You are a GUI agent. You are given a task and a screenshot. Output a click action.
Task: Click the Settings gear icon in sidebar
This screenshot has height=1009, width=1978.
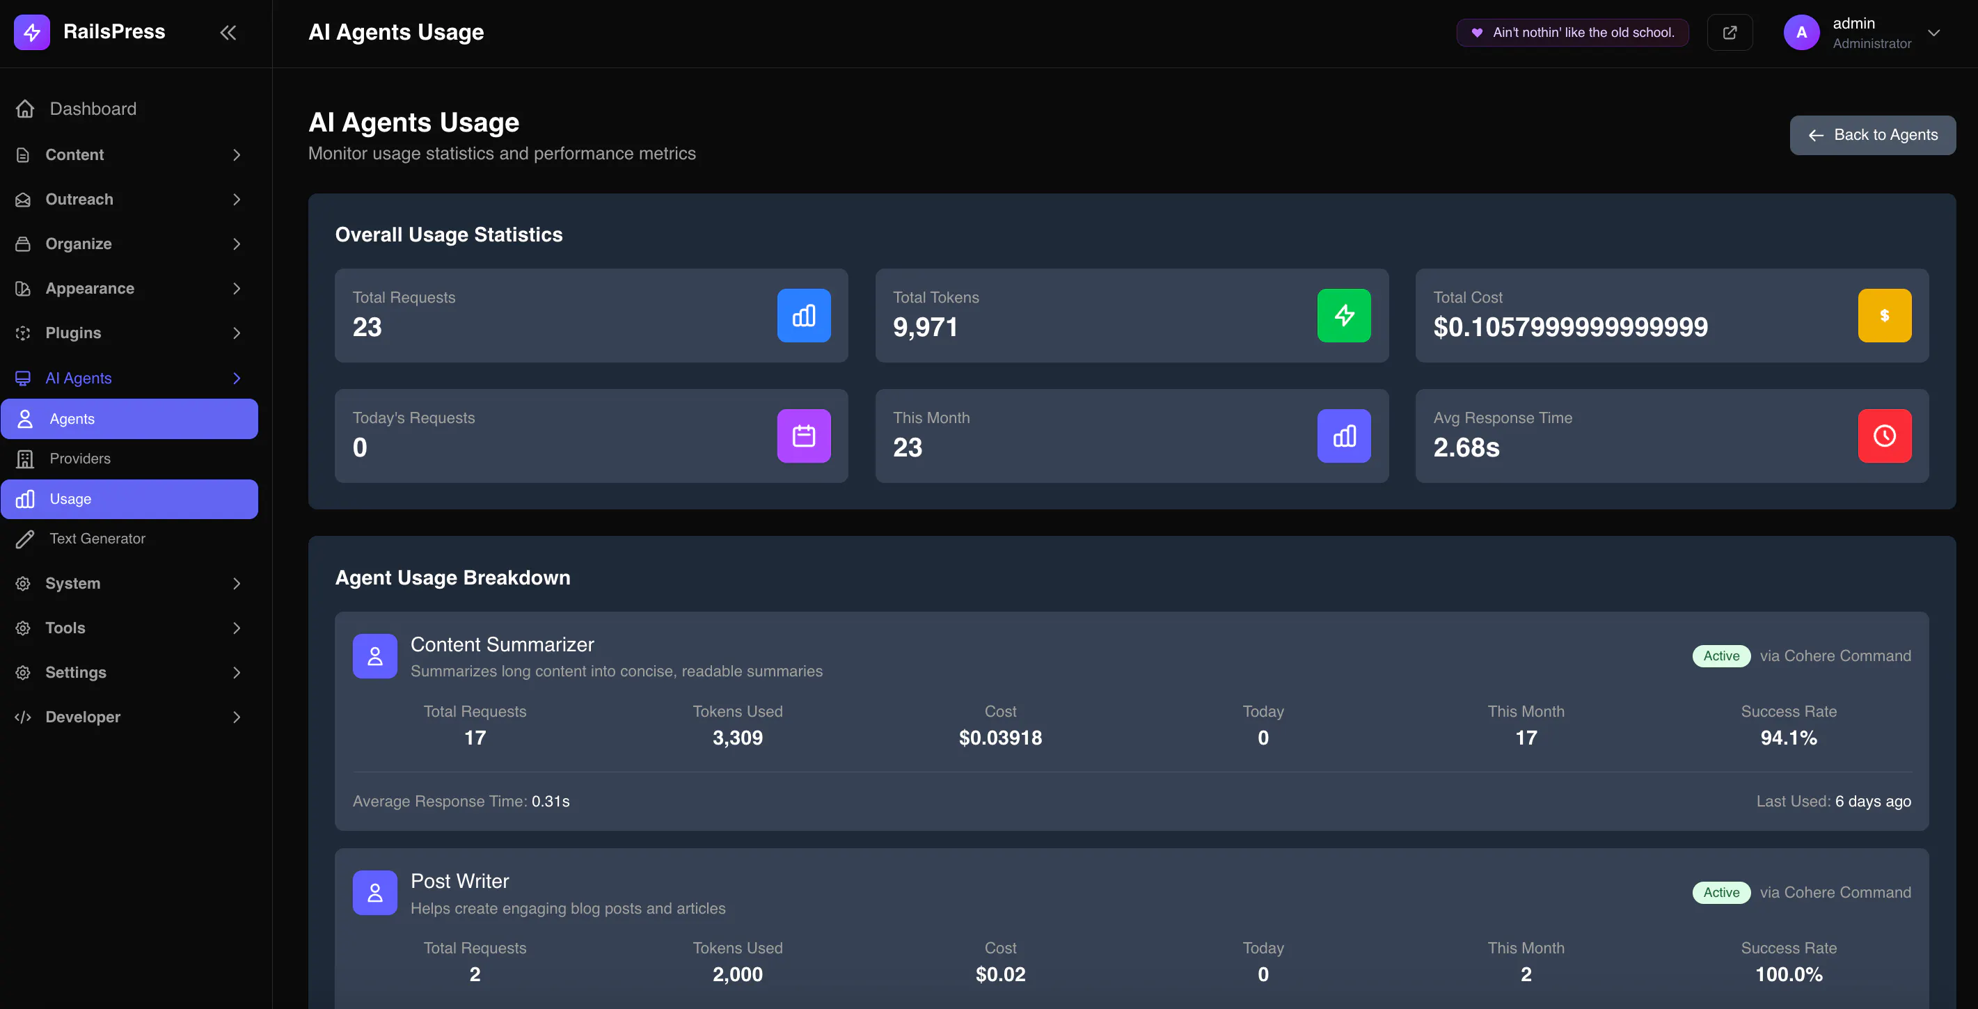[23, 673]
